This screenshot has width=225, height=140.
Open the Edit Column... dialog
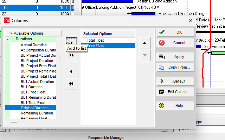[x=175, y=92]
